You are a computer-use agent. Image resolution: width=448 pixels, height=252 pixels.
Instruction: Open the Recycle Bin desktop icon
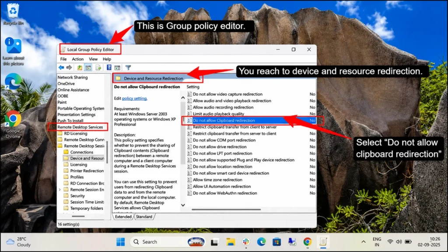(x=13, y=14)
